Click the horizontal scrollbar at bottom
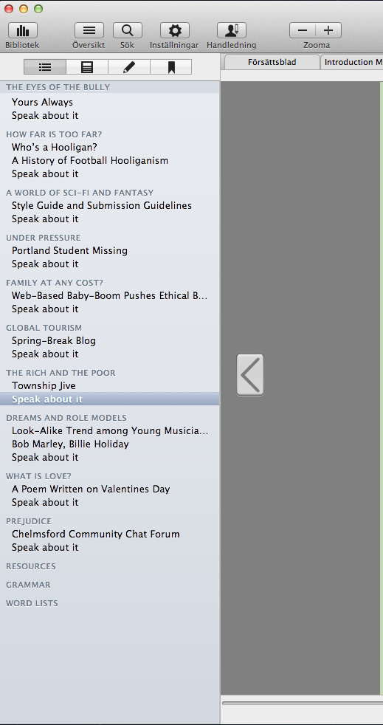 coord(302,704)
